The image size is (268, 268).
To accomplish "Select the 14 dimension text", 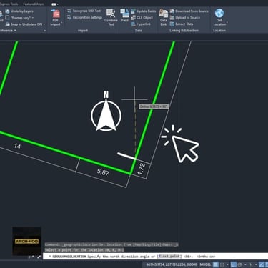I will point(17,146).
